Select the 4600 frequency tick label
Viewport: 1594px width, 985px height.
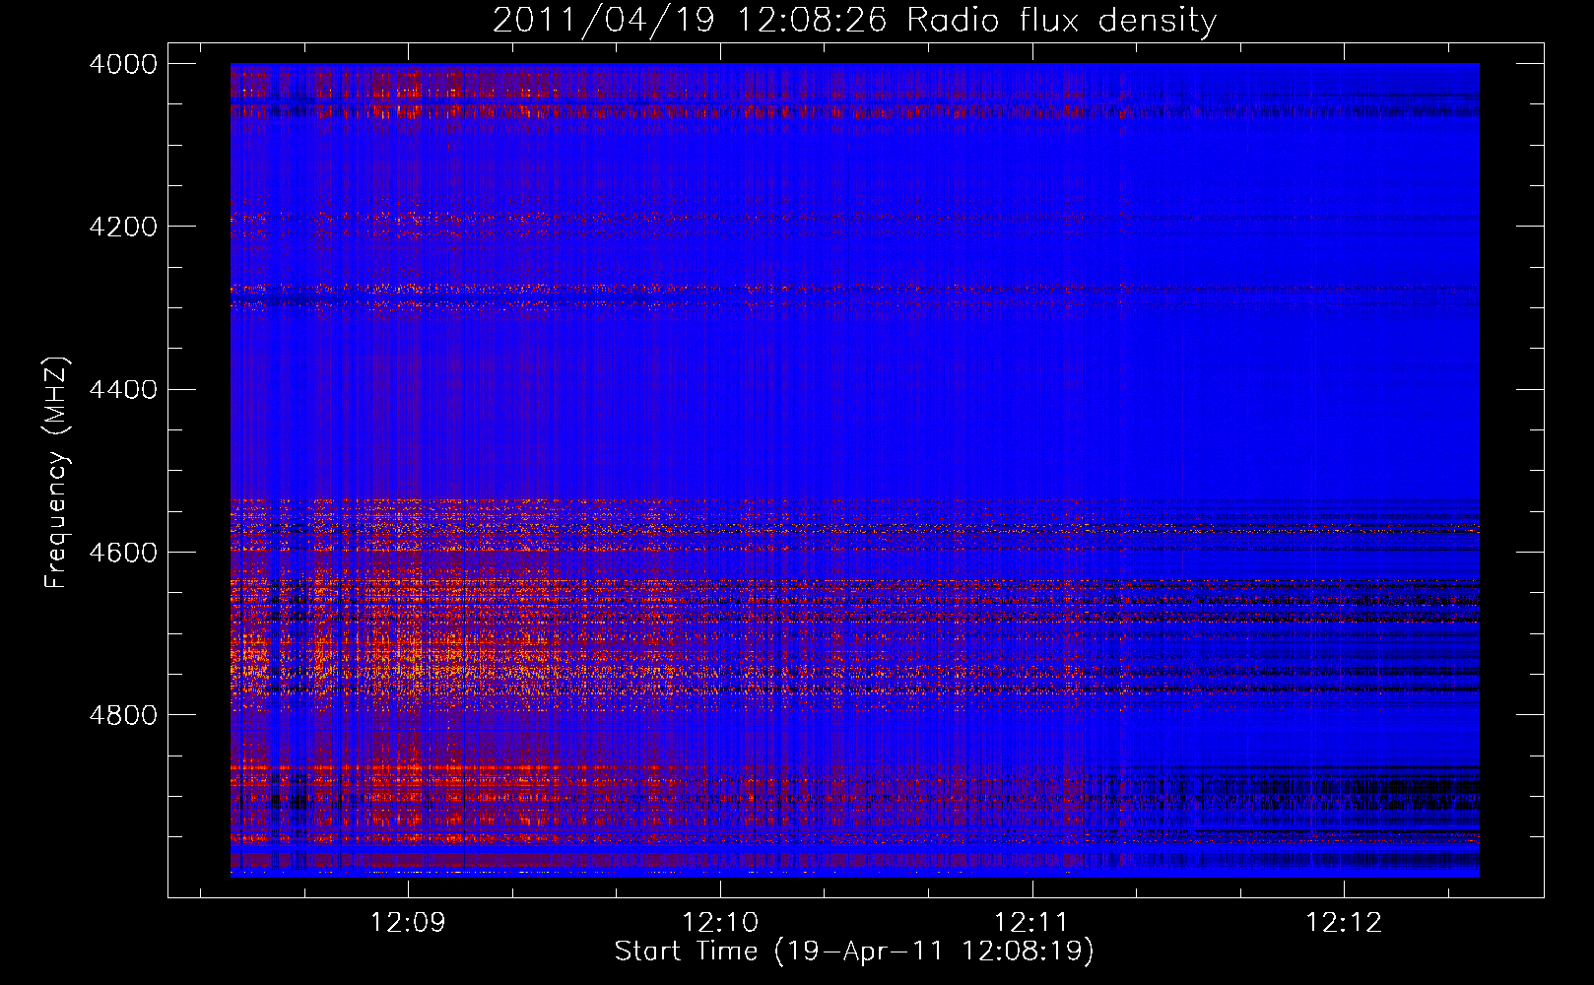point(123,553)
